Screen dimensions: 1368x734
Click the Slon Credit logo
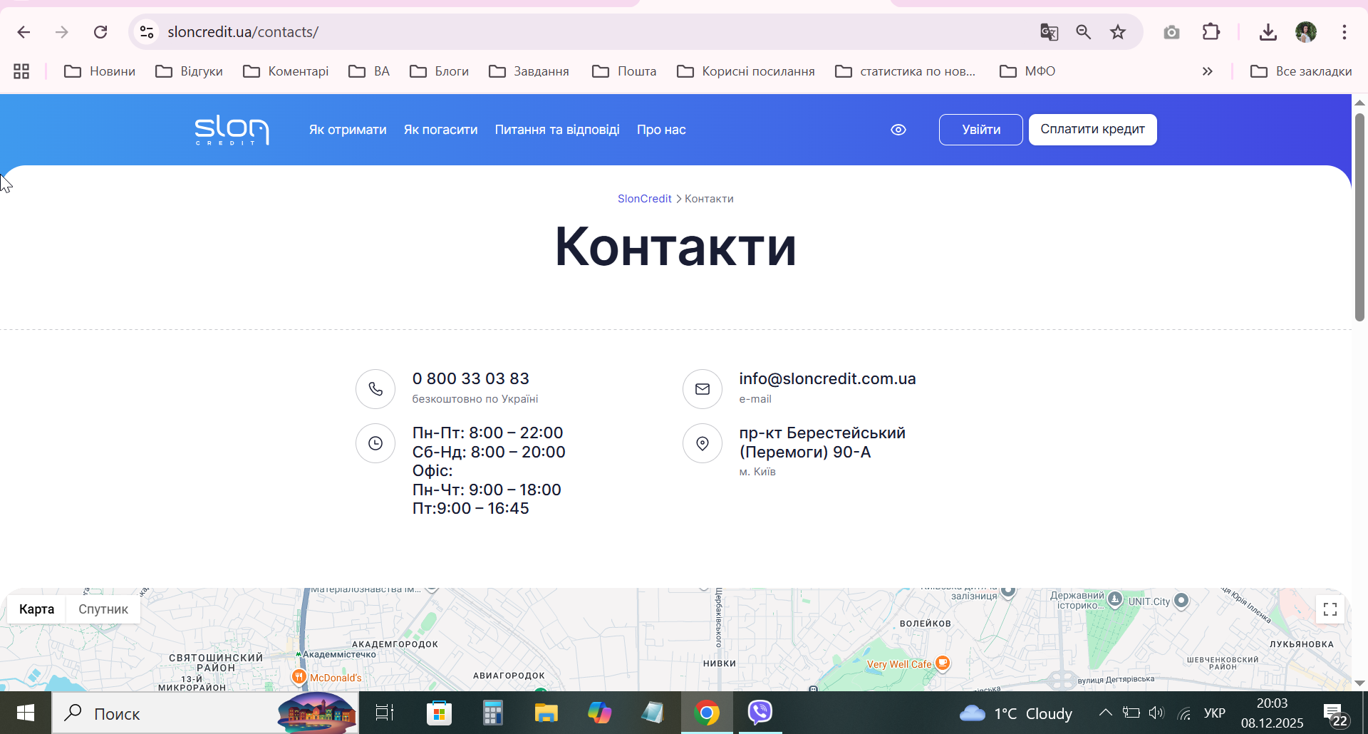point(232,130)
